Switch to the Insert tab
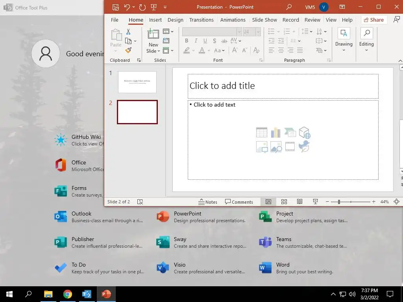403x302 pixels. point(155,20)
